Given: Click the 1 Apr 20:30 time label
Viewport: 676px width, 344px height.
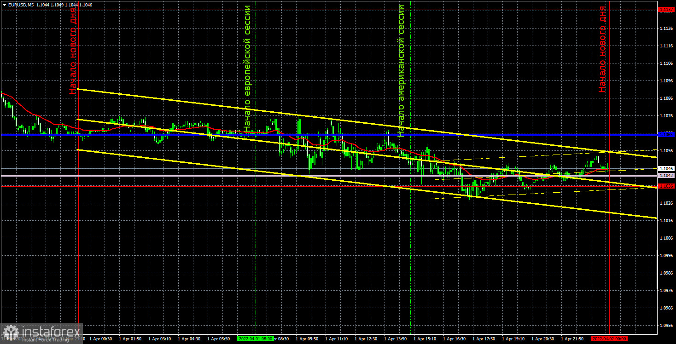Looking at the screenshot, I should click(543, 338).
